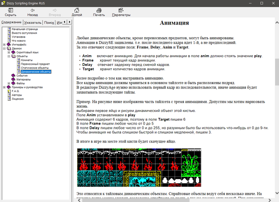Click the book icon beside События
The width and height of the screenshot is (279, 202).
pos(14,76)
